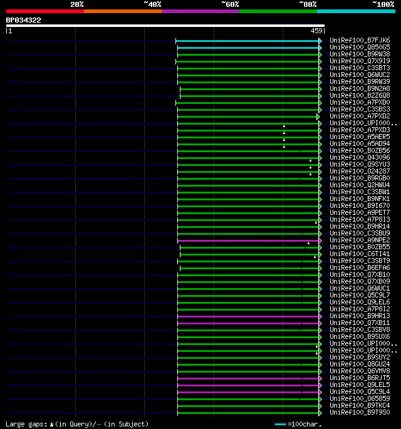401x429 pixels.
Task: Choose the UniRef100_Q43096 entry
Action: (360, 158)
